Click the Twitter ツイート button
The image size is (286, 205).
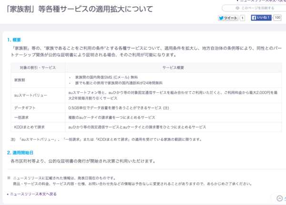228,18
